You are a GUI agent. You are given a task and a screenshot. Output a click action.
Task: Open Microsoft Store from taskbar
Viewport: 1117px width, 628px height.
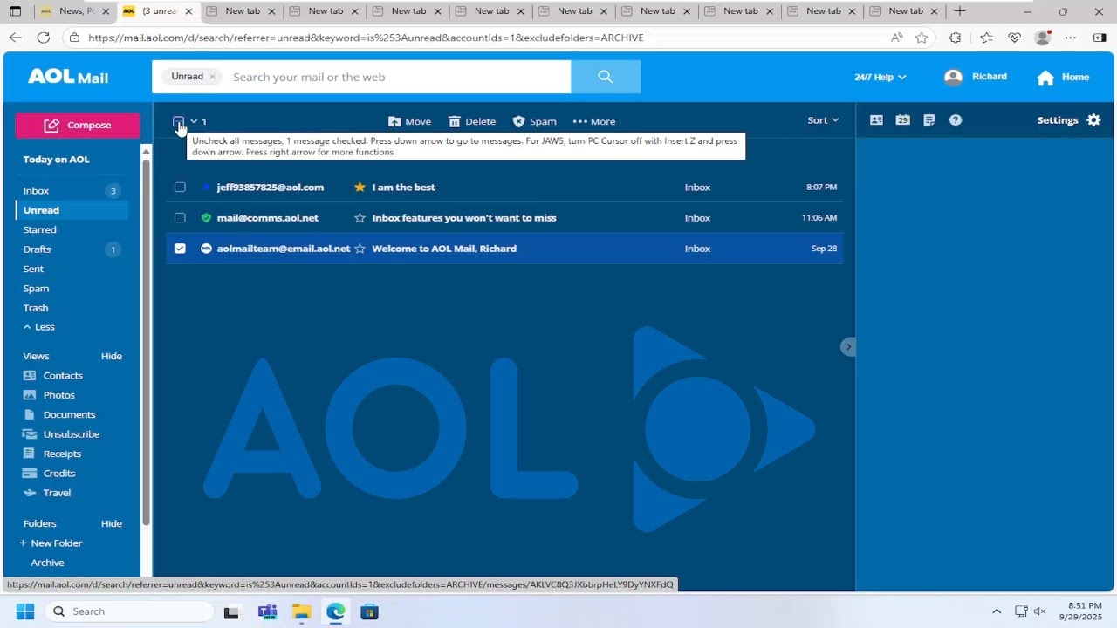pos(370,611)
